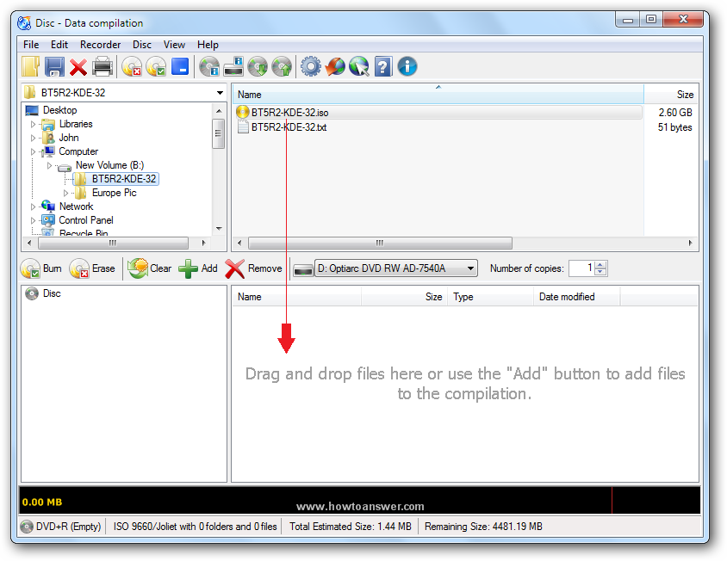The width and height of the screenshot is (727, 561).
Task: Open the Help menu
Action: pos(208,45)
